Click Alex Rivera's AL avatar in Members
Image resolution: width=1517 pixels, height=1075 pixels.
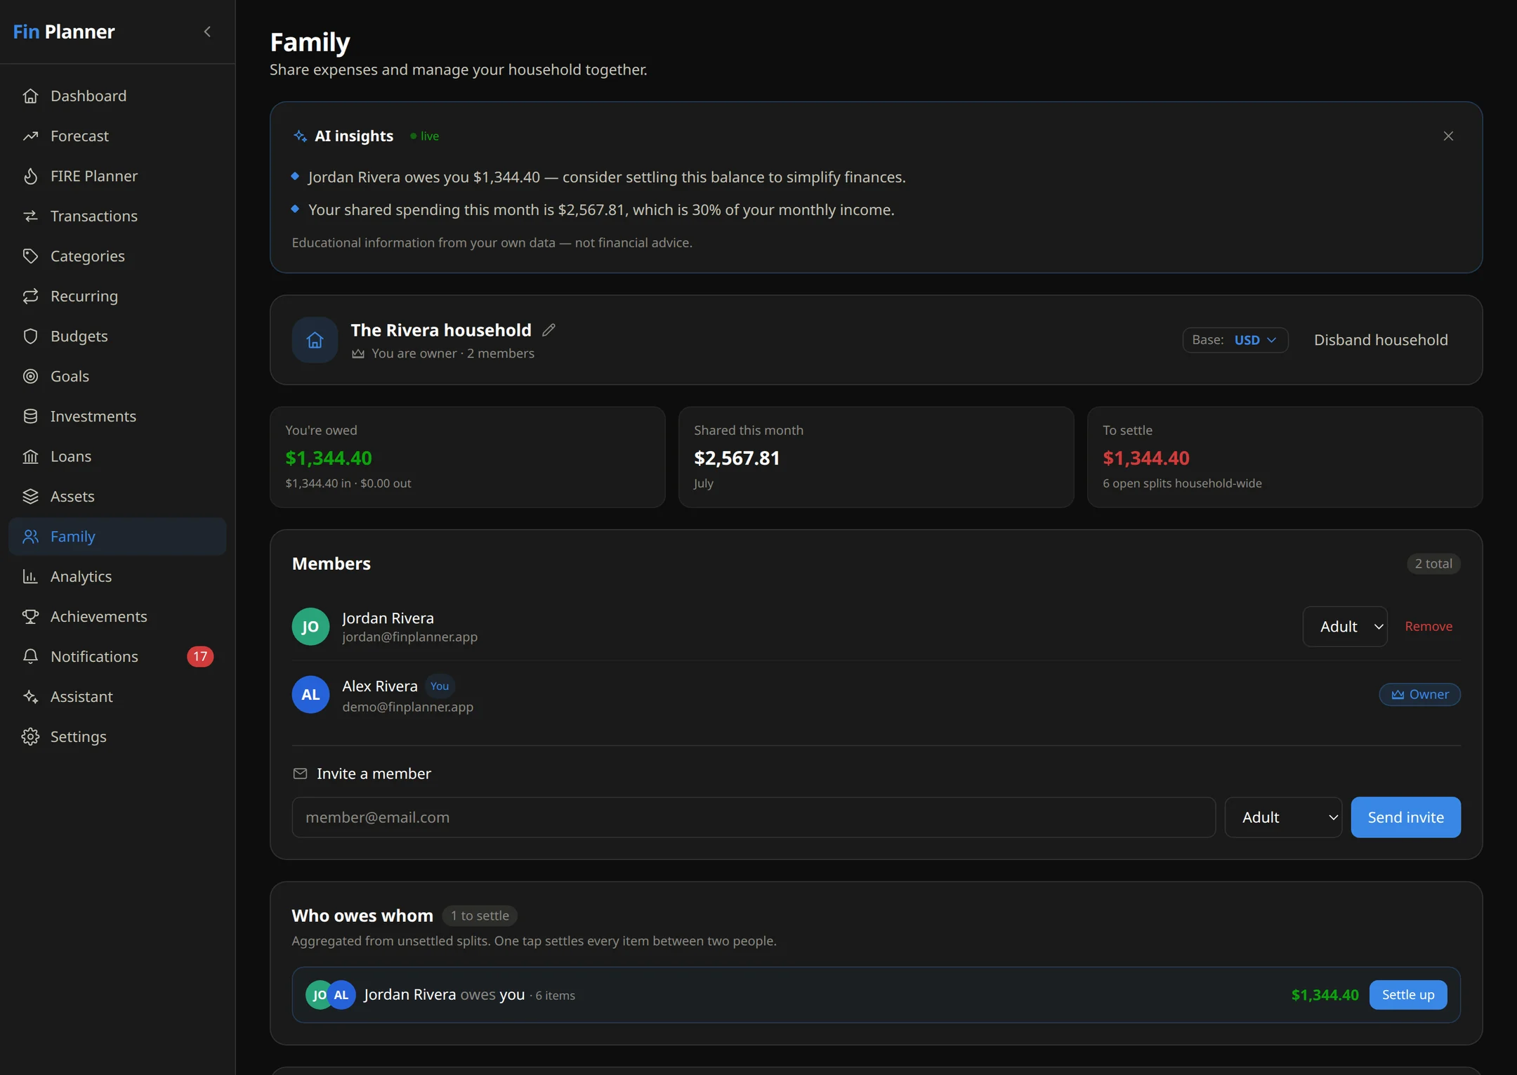click(310, 695)
